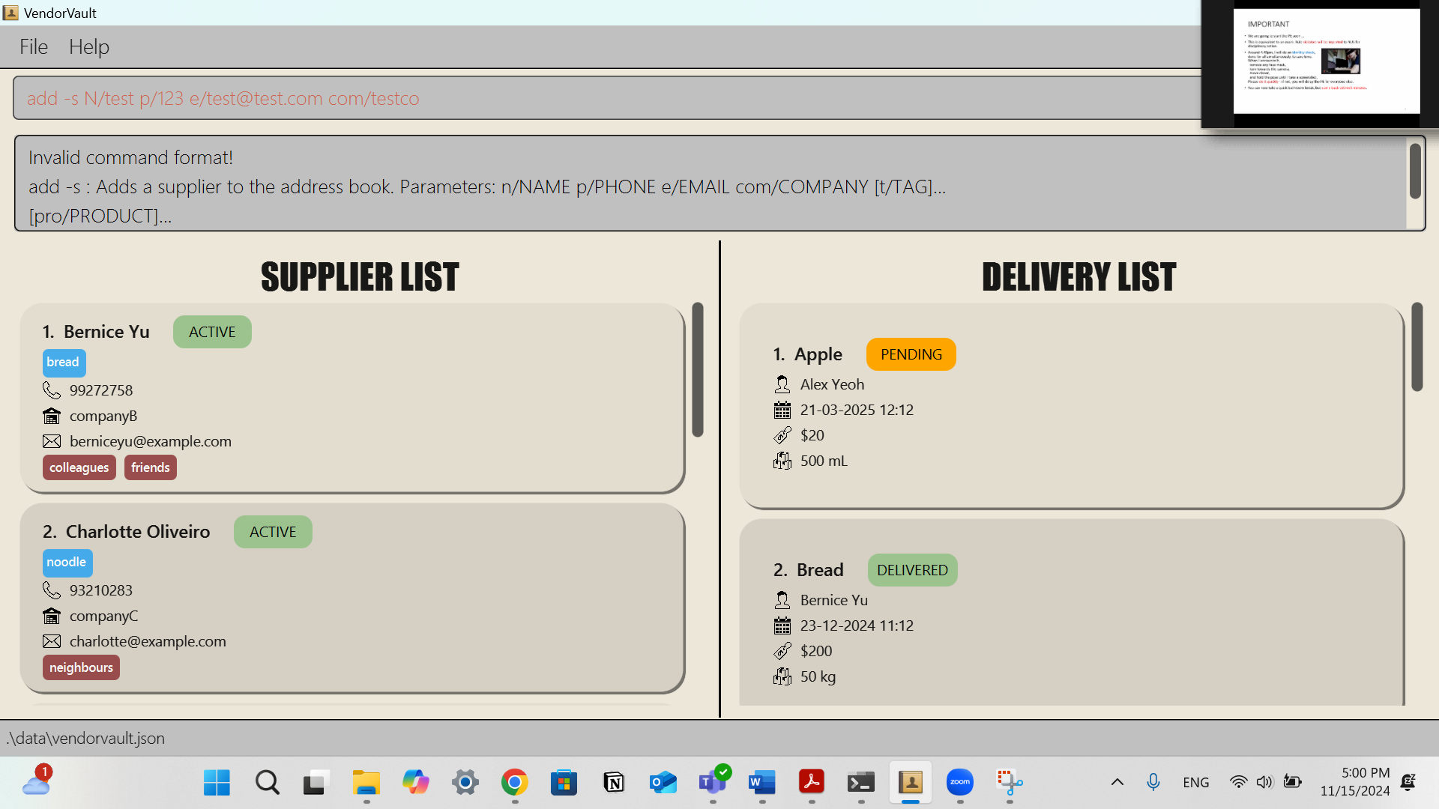Click the PENDING status badge on Apple
The width and height of the screenshot is (1439, 809).
pos(911,354)
